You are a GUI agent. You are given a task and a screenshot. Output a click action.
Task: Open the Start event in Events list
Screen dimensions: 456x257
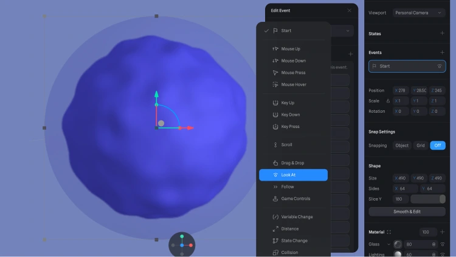click(x=407, y=66)
